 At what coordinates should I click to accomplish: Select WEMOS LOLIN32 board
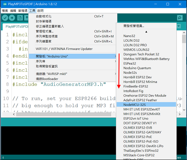[x=146, y=50]
